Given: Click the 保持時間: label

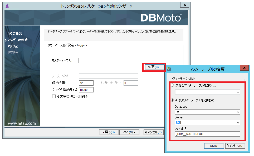Looking at the screenshot, I should coord(59,83).
